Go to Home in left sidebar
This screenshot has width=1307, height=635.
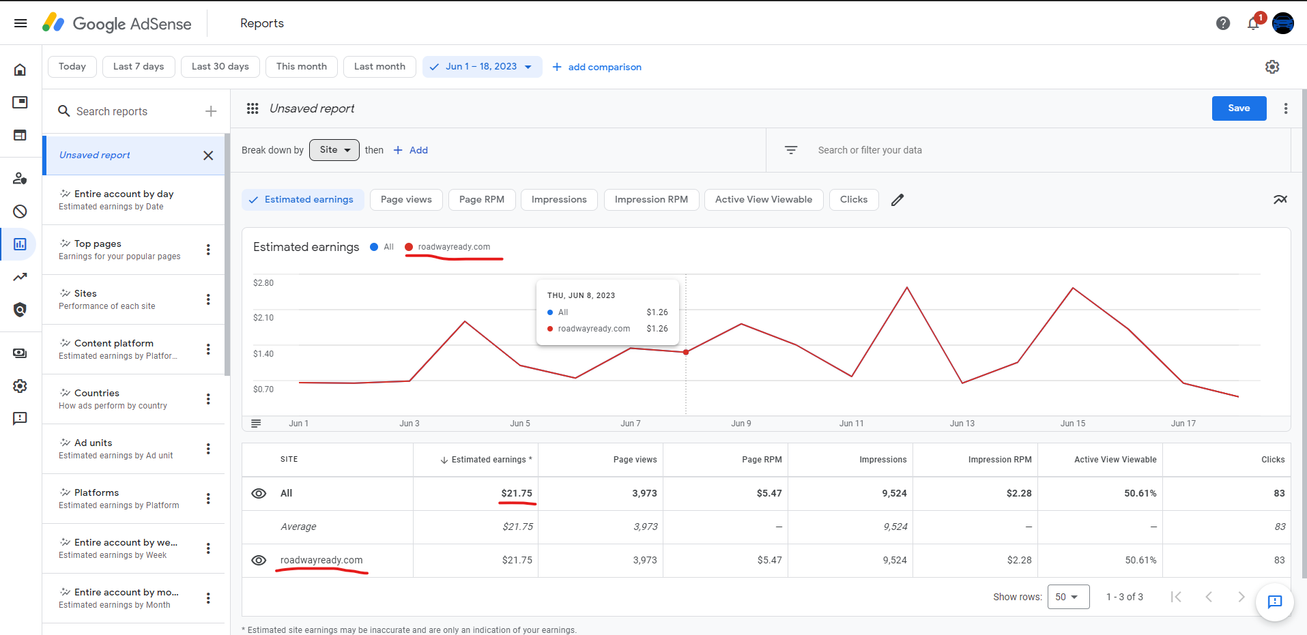[x=20, y=70]
